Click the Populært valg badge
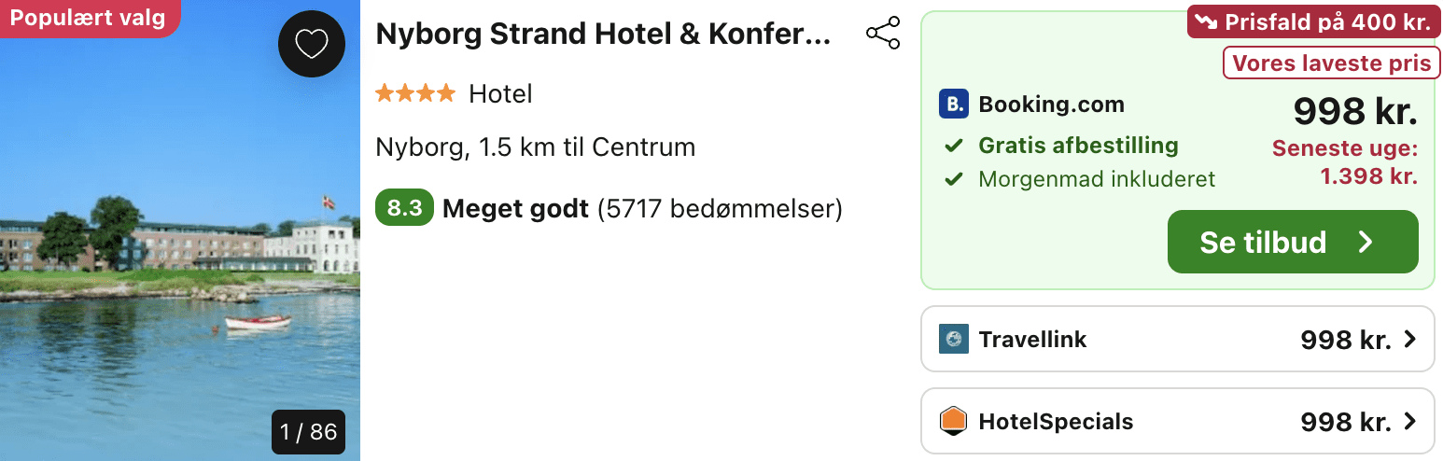The height and width of the screenshot is (461, 1443). pos(89,18)
